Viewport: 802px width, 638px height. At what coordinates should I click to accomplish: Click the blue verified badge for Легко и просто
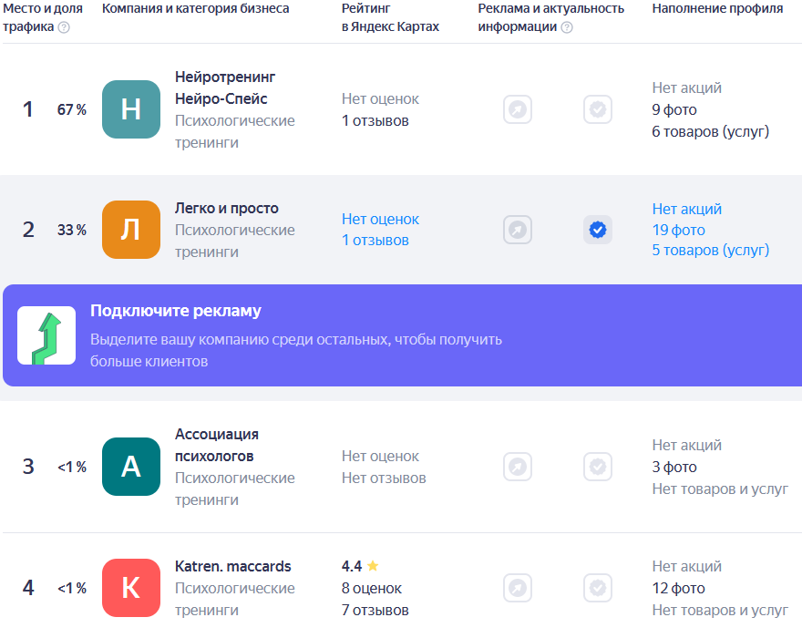[598, 230]
